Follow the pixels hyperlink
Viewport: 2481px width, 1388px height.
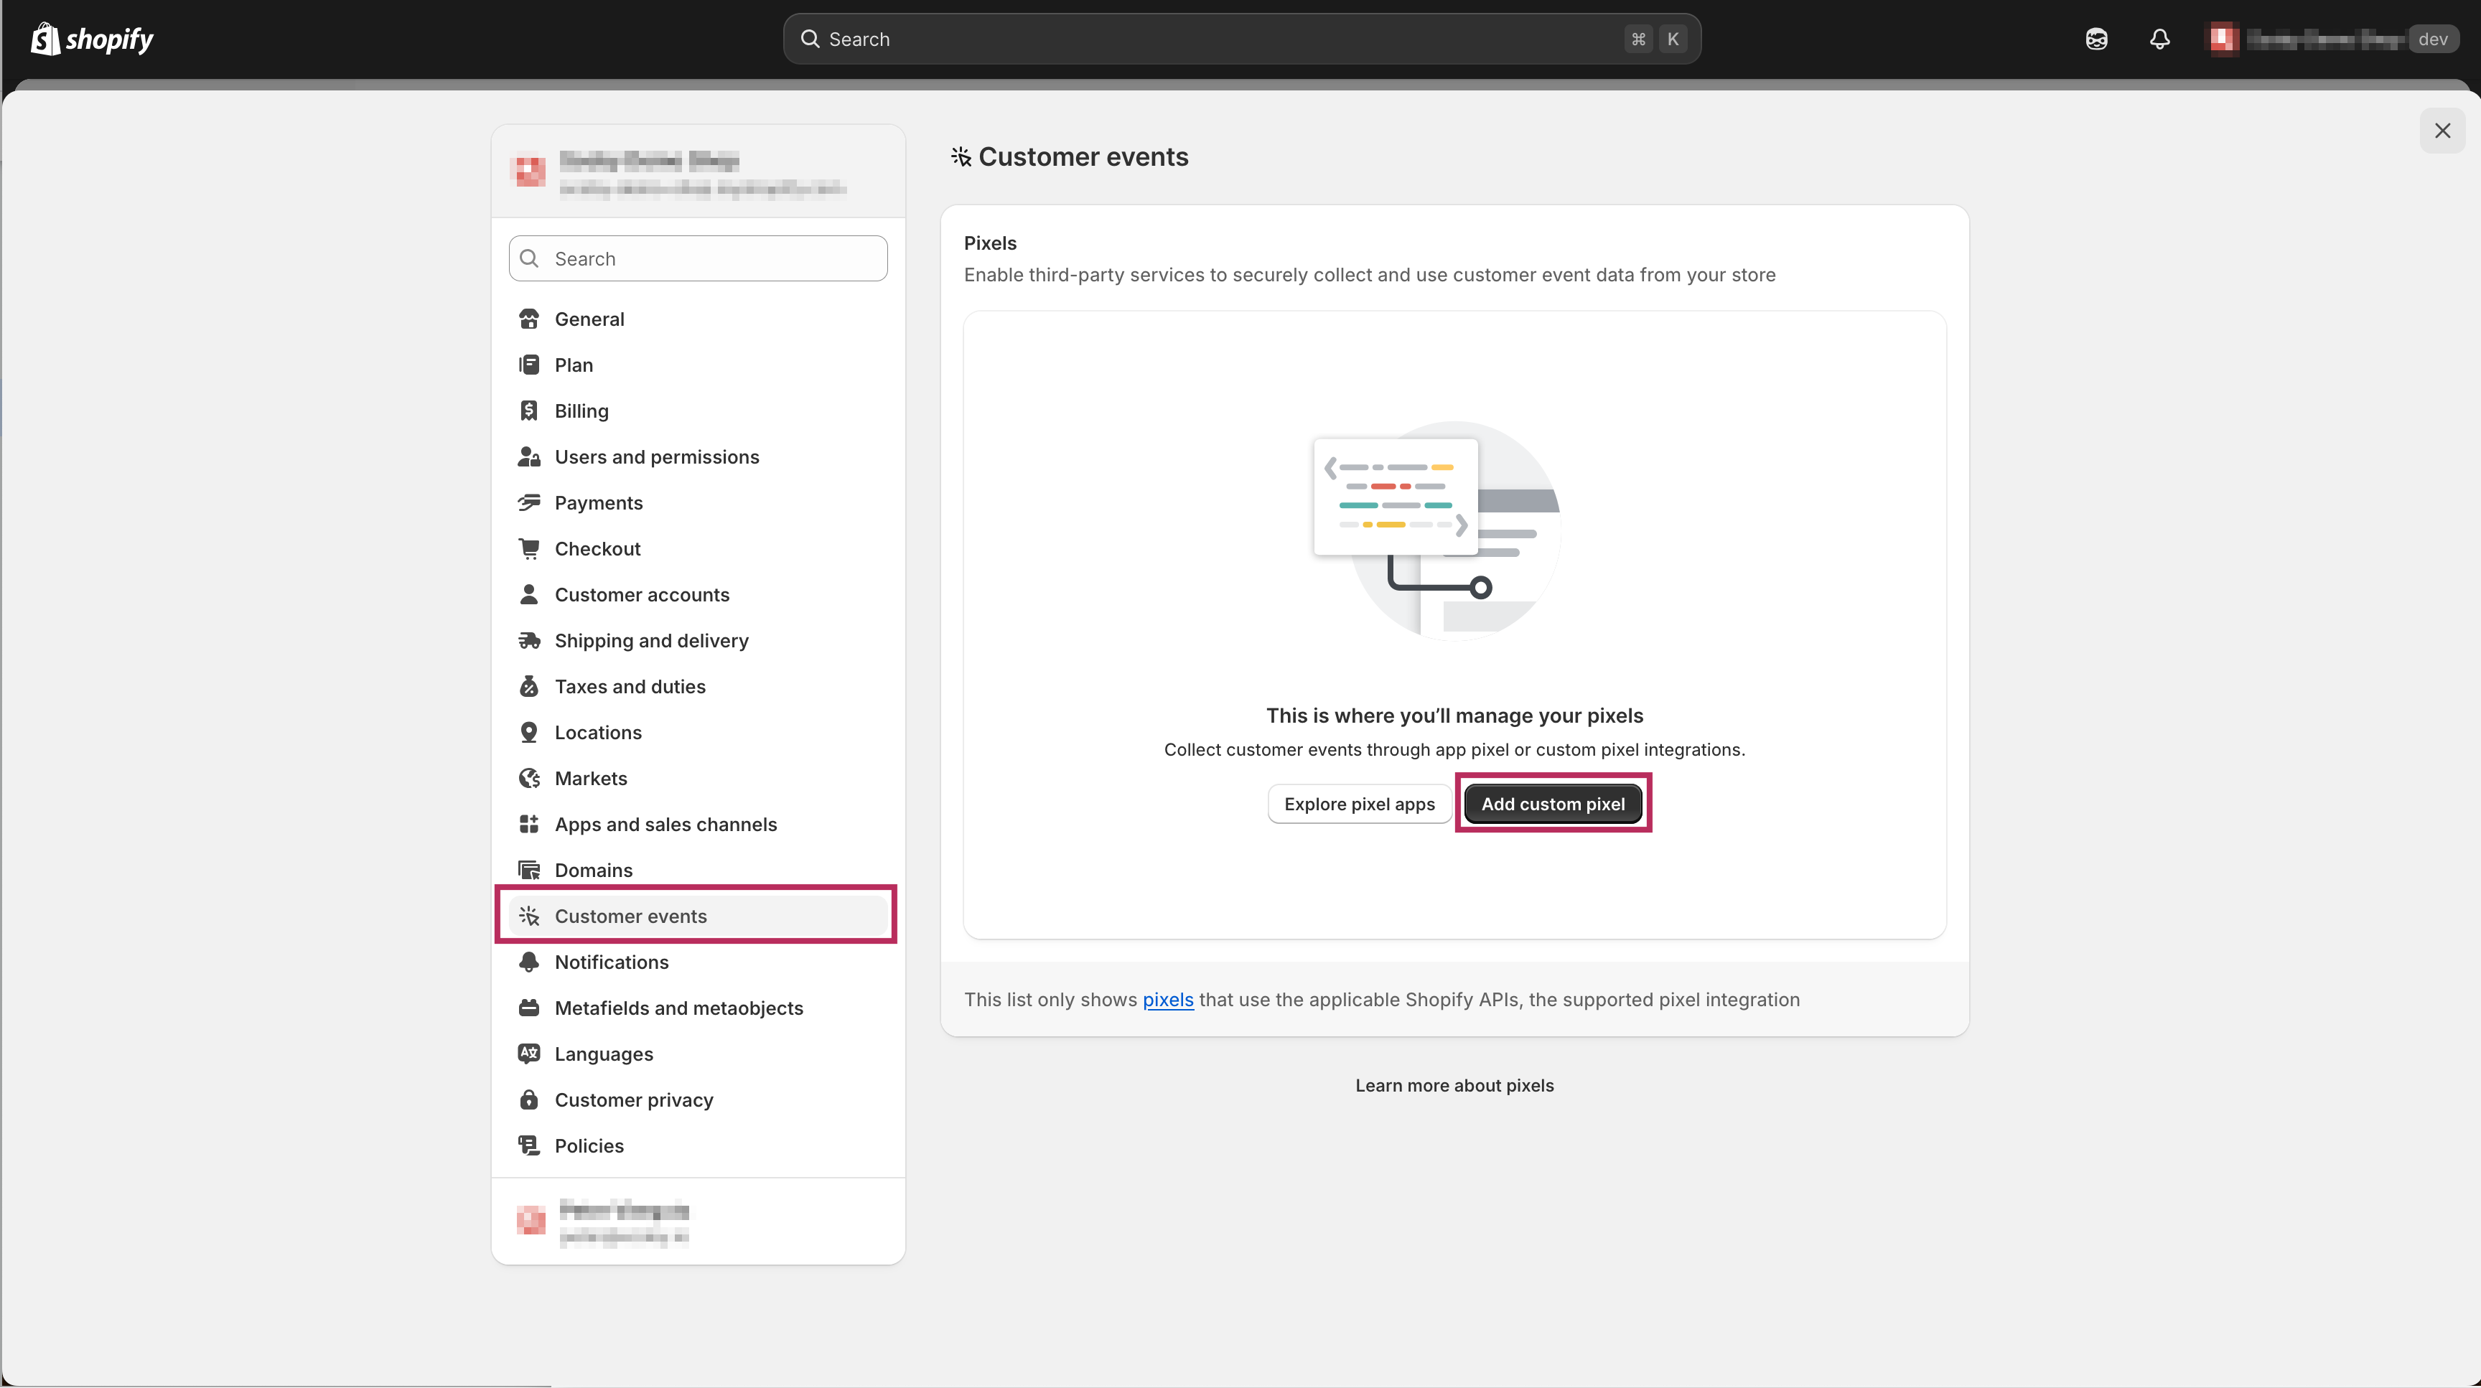click(x=1167, y=1000)
